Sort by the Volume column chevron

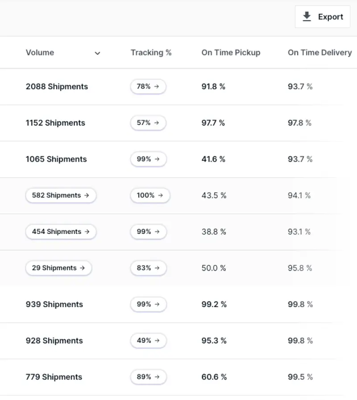click(x=97, y=53)
